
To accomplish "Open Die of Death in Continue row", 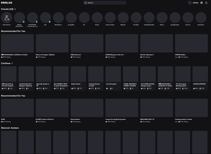I will [165, 78].
